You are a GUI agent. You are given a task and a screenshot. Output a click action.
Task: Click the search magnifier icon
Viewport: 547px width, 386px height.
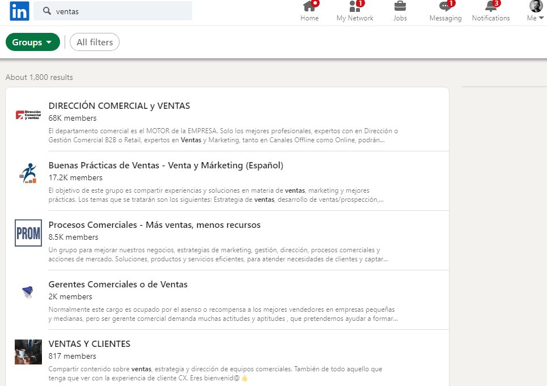pos(46,11)
